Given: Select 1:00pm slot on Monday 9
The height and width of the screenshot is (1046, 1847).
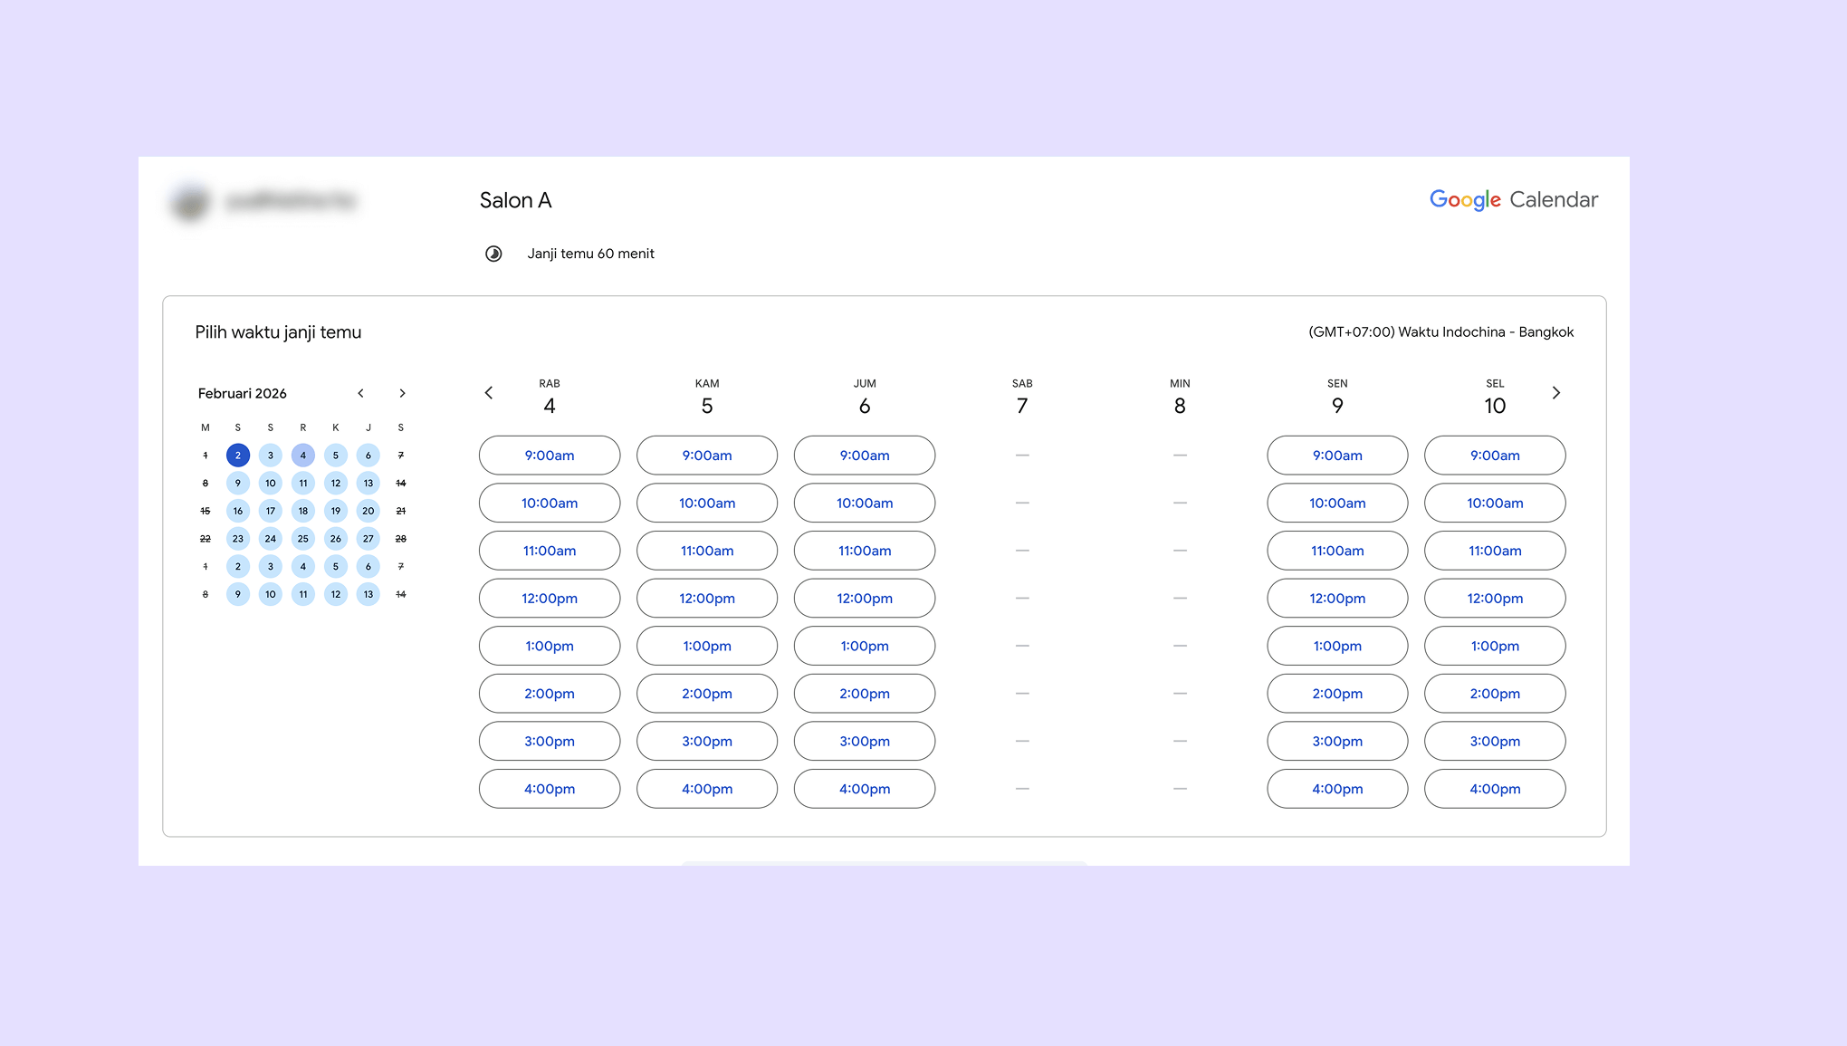Looking at the screenshot, I should click(1337, 647).
